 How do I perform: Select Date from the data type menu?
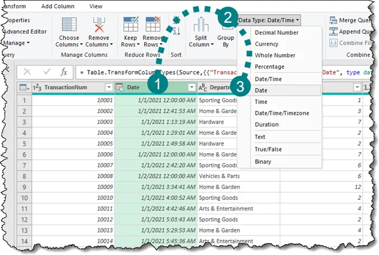pyautogui.click(x=261, y=90)
